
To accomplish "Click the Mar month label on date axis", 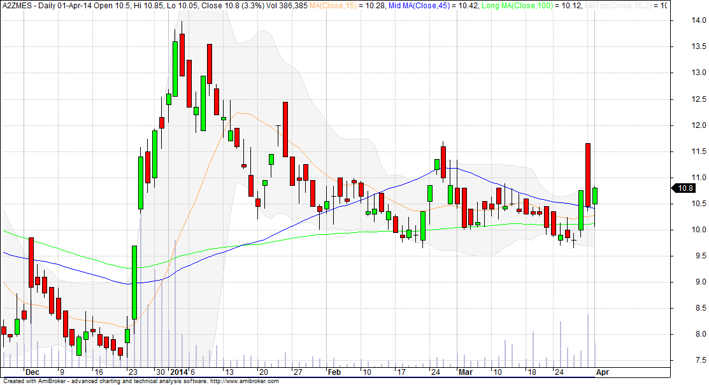I will coord(465,372).
